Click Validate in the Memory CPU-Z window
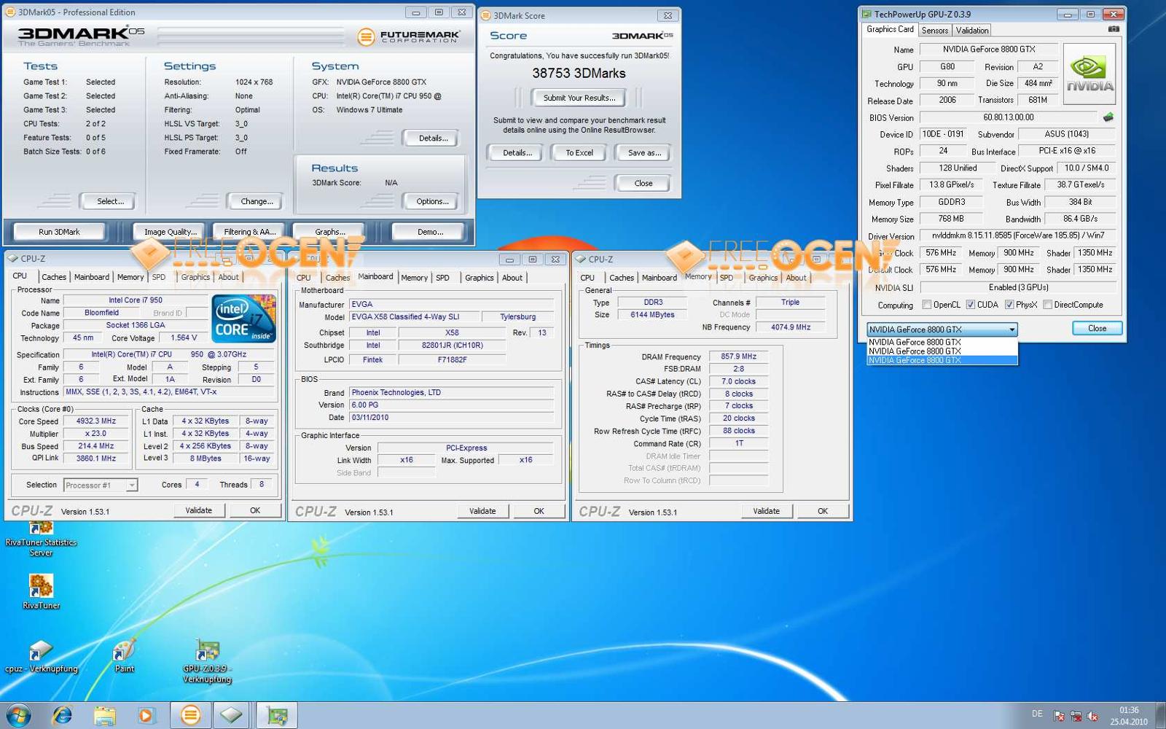1166x729 pixels. click(766, 511)
